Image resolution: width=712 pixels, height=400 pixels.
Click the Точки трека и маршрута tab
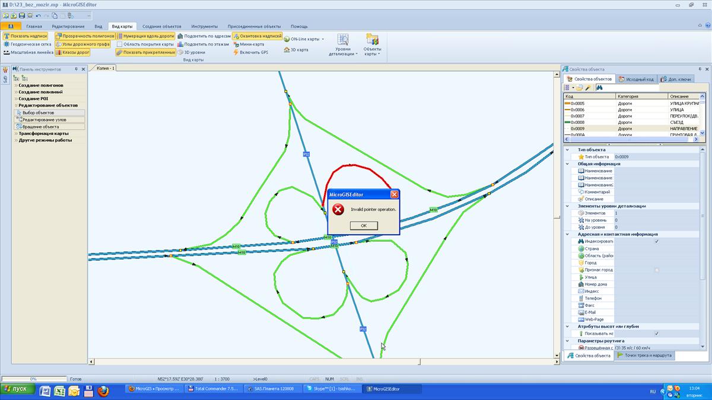pyautogui.click(x=644, y=356)
